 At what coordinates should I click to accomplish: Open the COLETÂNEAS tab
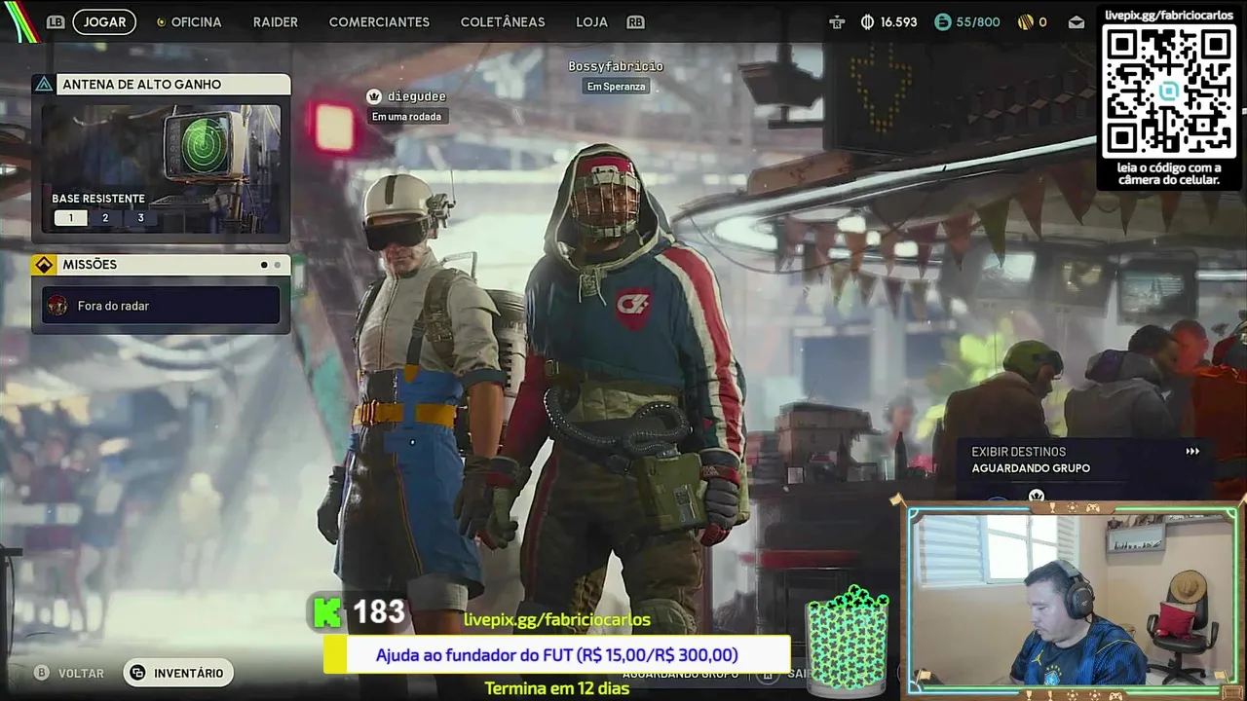503,21
